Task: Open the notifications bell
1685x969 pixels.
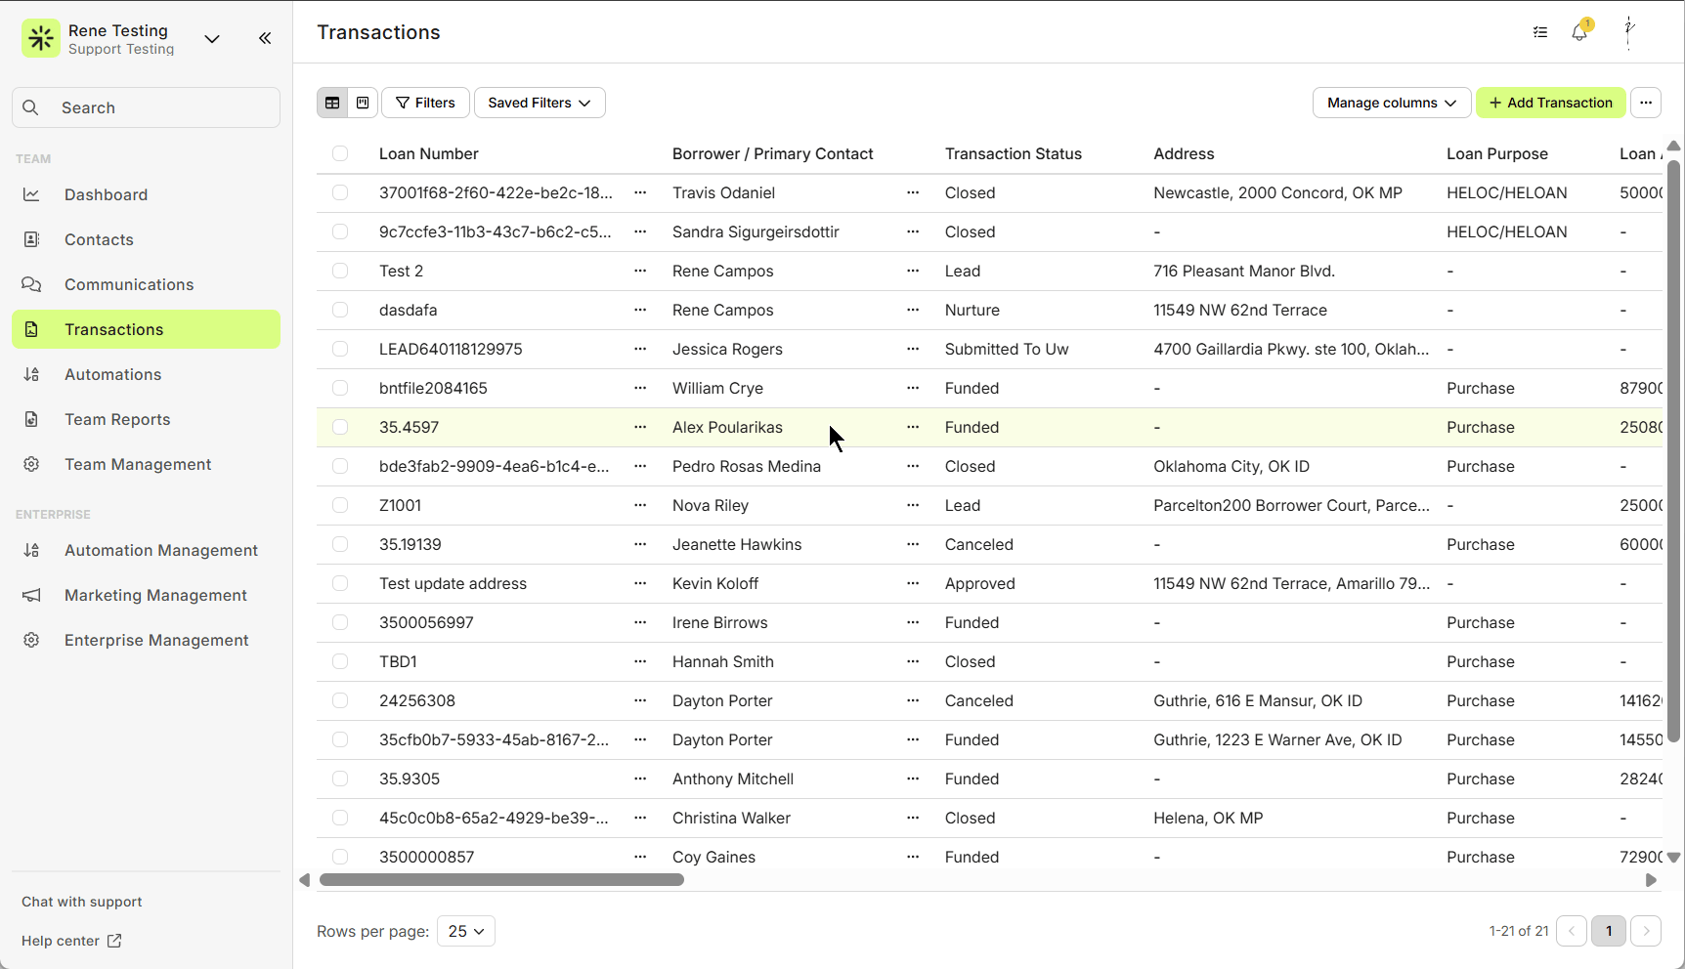Action: (1579, 32)
